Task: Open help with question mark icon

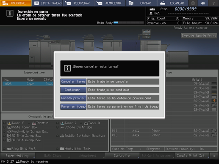Action: click(213, 3)
